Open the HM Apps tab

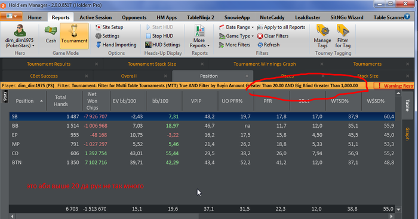pos(167,17)
